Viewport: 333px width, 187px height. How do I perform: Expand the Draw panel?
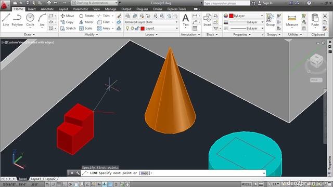(29, 34)
